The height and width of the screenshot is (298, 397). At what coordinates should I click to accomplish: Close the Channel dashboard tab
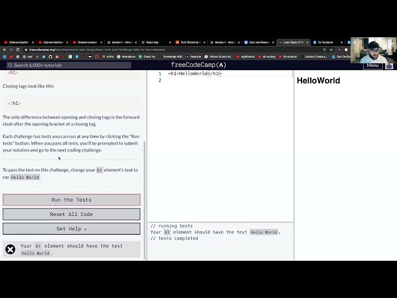[67, 43]
